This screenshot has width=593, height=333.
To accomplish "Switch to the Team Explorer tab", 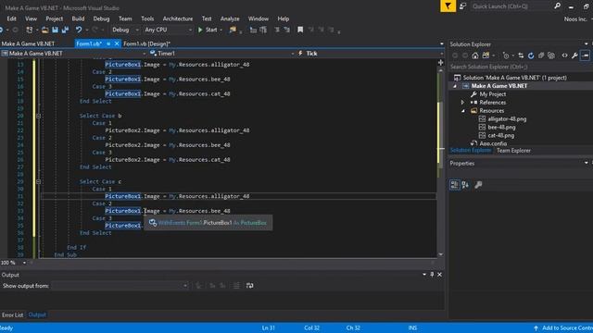I will 513,151.
